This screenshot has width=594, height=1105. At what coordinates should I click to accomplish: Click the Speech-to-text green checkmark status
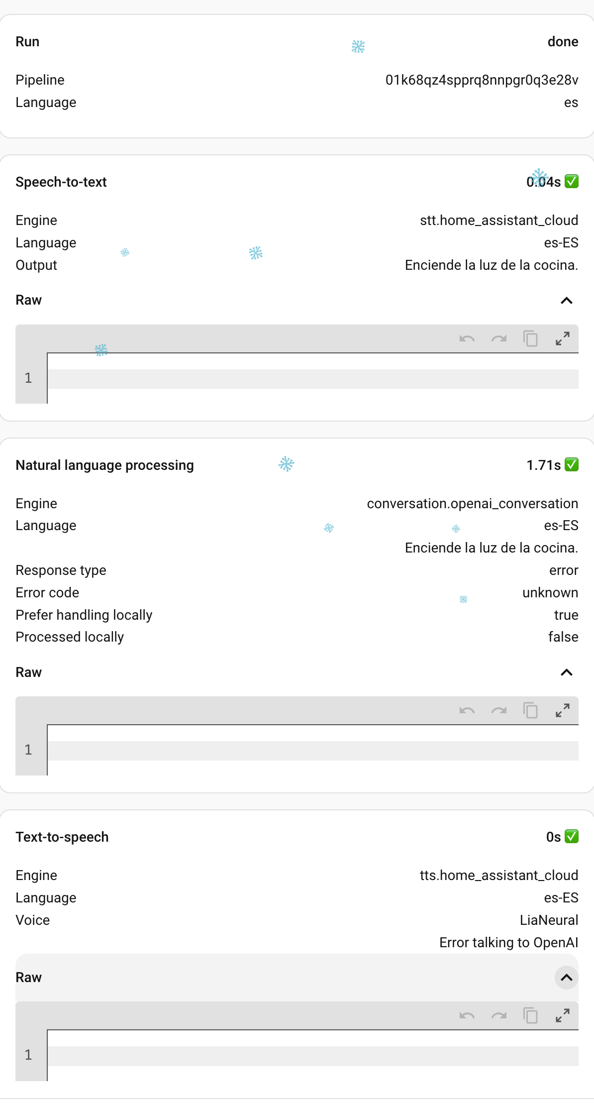click(572, 182)
